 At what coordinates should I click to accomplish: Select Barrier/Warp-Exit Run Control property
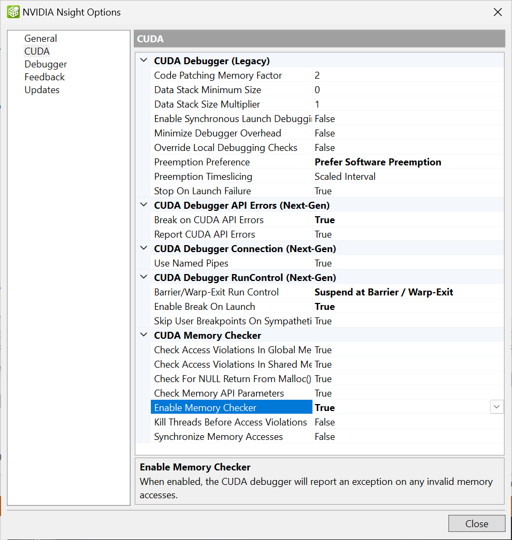click(231, 292)
